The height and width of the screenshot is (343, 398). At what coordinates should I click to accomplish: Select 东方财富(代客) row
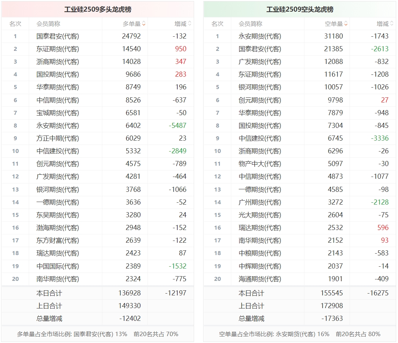pyautogui.click(x=98, y=240)
